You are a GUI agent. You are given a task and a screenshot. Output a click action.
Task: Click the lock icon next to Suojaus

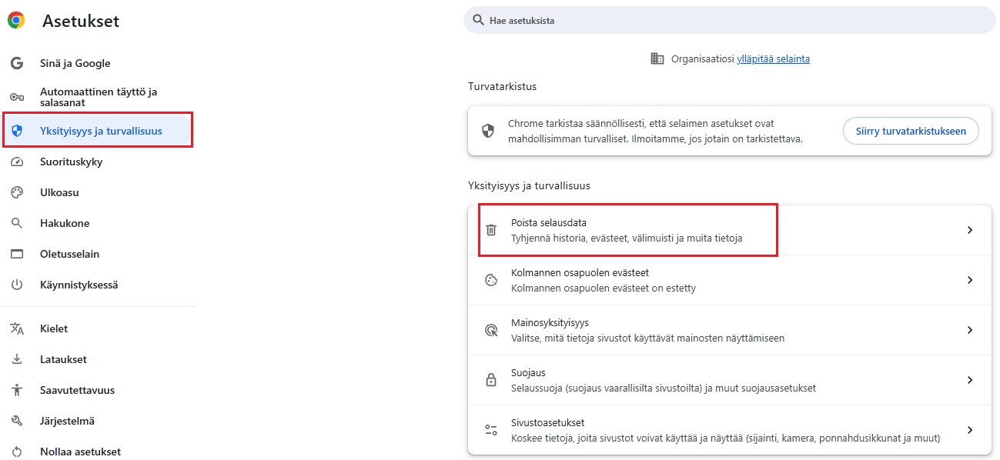491,380
